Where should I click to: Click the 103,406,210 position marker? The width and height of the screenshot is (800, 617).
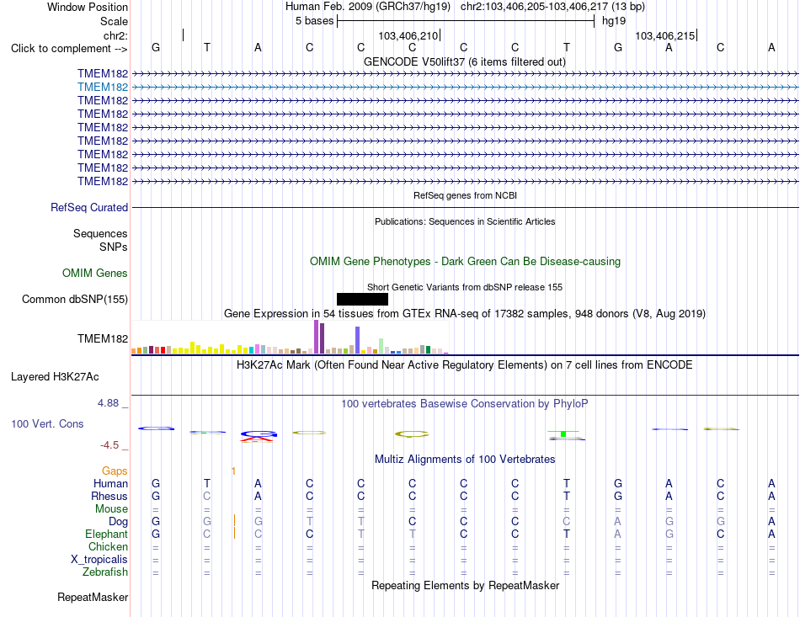tap(408, 35)
